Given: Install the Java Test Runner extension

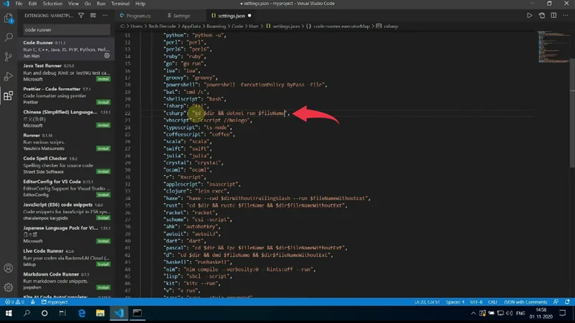Looking at the screenshot, I should pyautogui.click(x=103, y=79).
